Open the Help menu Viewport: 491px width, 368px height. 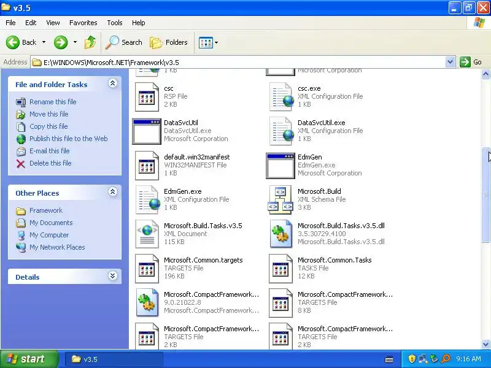[x=139, y=23]
